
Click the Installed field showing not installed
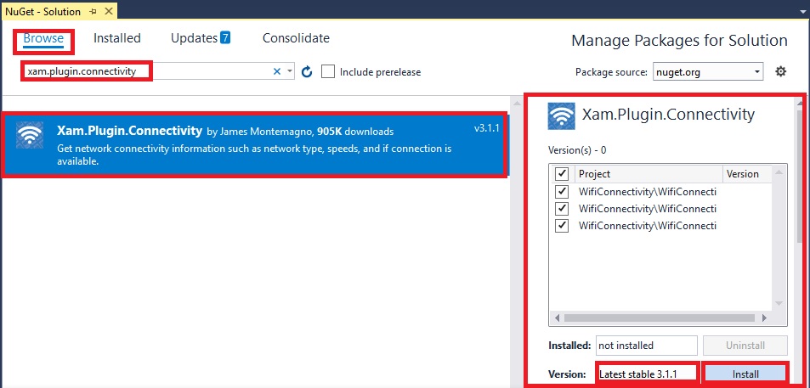pos(647,346)
